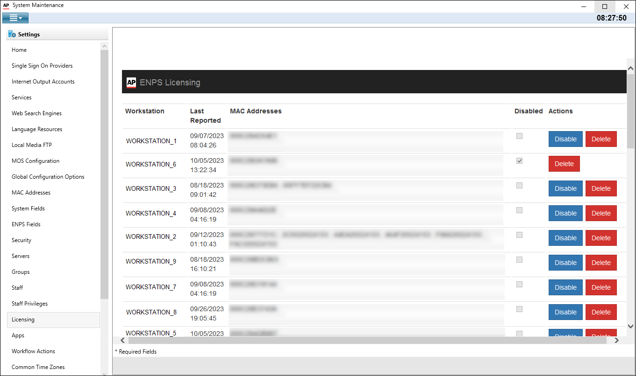Select the WORKSTATION_2 name cell
Screen dimensions: 636x376
click(x=151, y=237)
